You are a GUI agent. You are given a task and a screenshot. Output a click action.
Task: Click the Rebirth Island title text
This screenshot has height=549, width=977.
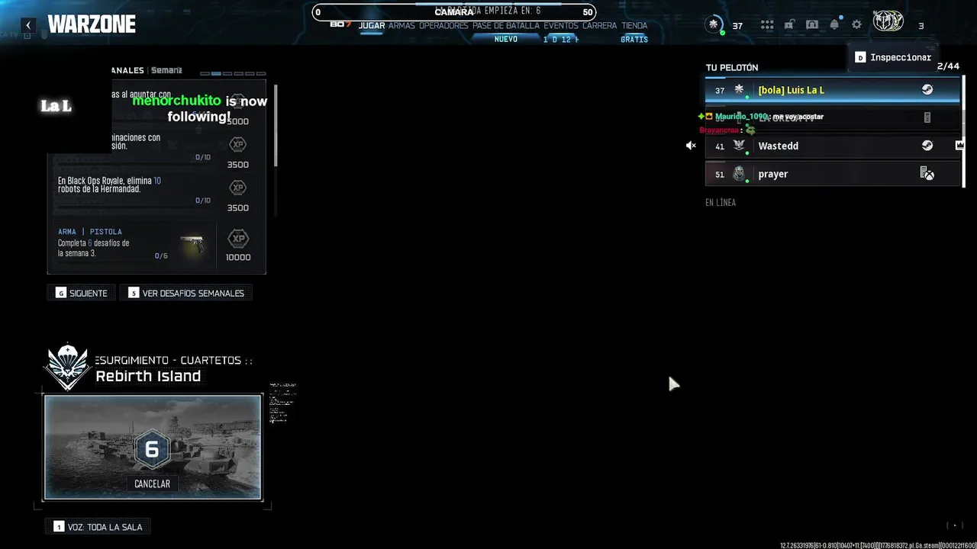(x=148, y=376)
